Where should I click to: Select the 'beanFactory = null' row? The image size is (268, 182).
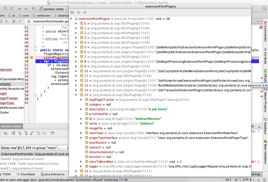tap(160, 143)
